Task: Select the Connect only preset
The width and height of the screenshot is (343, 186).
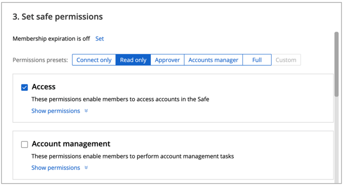Action: click(x=94, y=60)
